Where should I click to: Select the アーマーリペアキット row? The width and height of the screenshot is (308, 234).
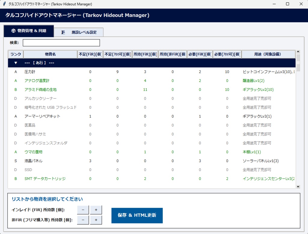[152, 117]
